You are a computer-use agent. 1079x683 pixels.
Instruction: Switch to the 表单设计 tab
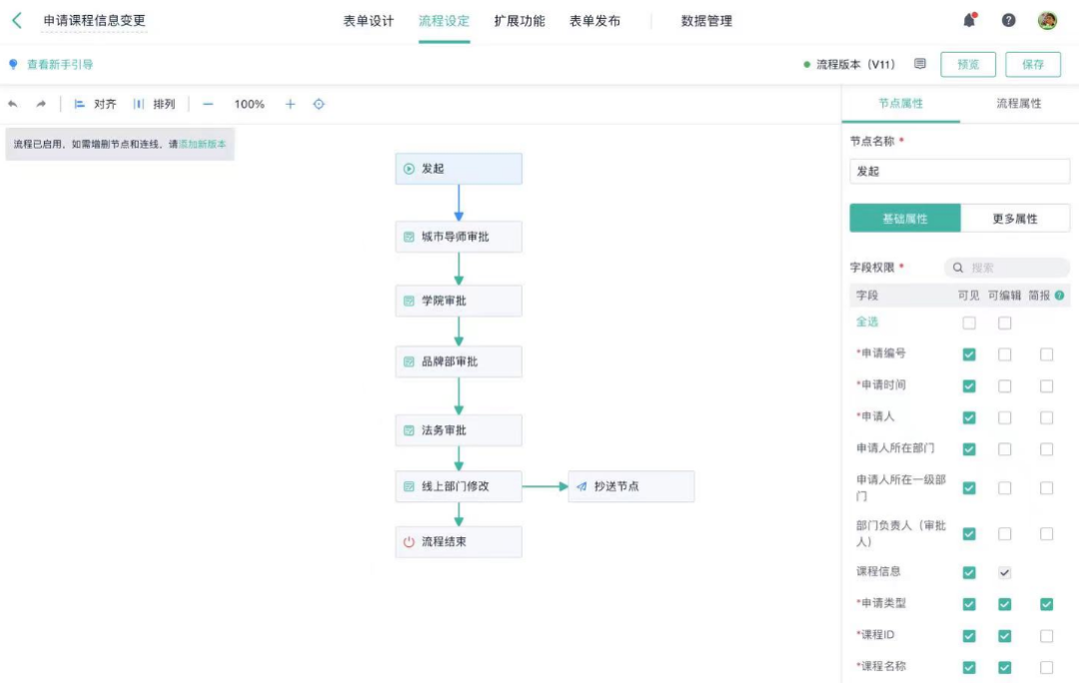coord(369,21)
